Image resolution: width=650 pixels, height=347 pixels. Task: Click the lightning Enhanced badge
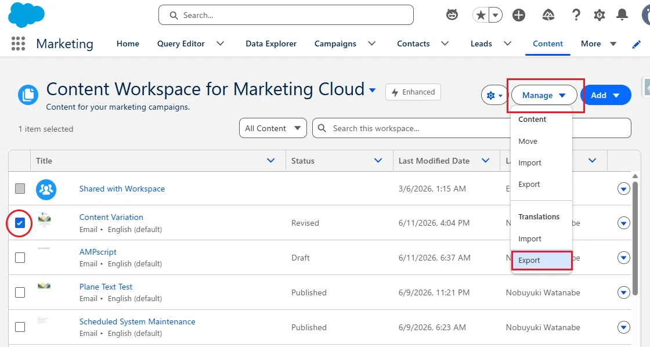coord(413,92)
